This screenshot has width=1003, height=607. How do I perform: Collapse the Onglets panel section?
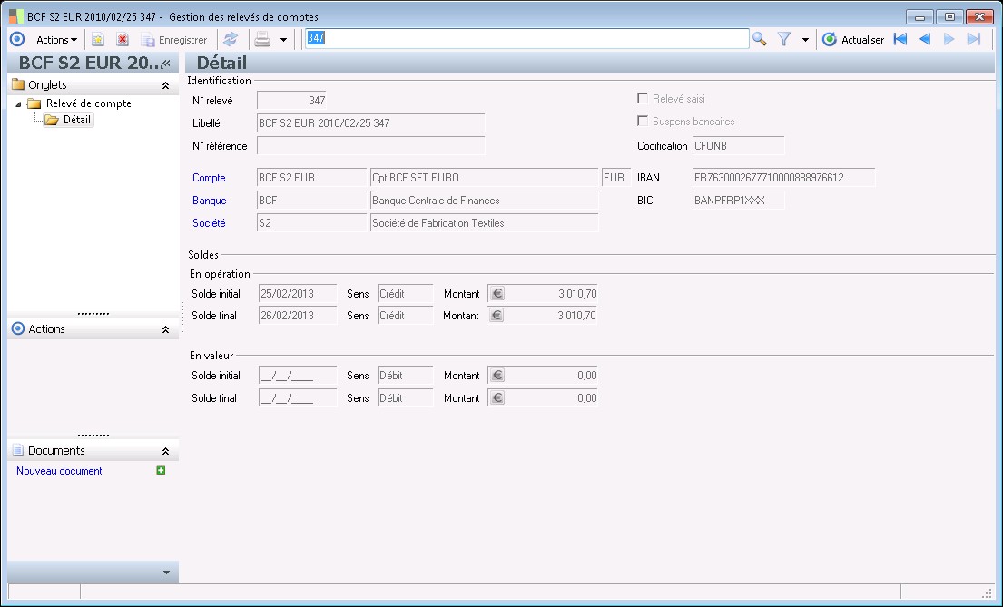(165, 85)
